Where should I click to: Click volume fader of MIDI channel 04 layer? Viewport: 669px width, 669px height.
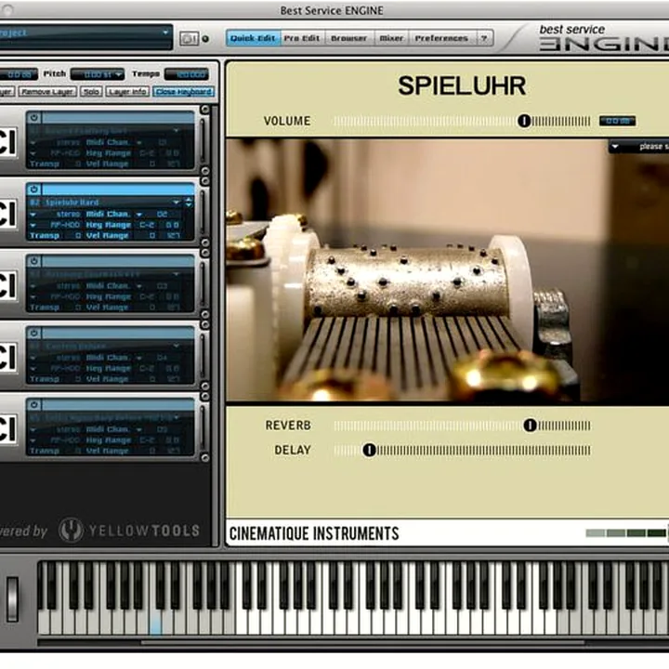tap(203, 356)
